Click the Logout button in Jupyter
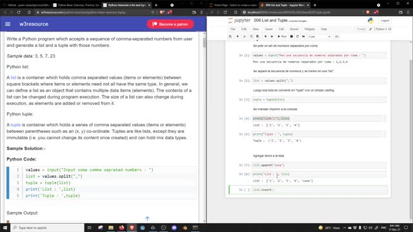The image size is (413, 232). [385, 21]
